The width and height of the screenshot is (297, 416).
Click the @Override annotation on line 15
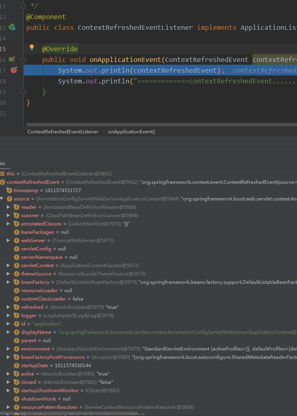point(60,49)
